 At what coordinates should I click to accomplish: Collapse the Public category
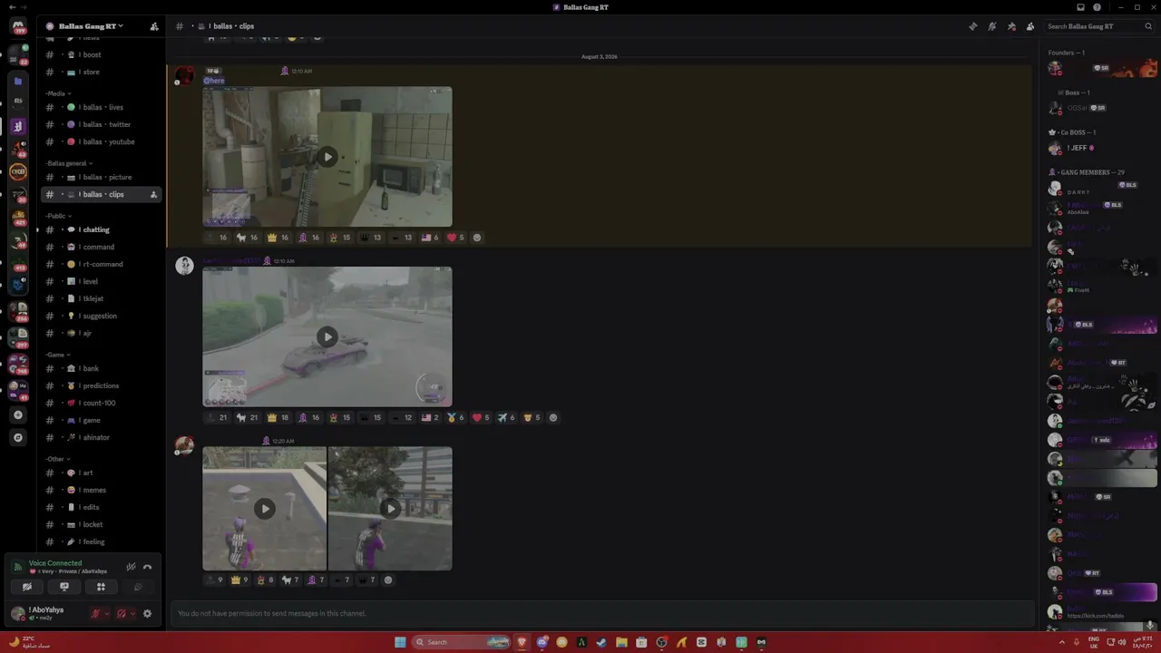pyautogui.click(x=59, y=216)
